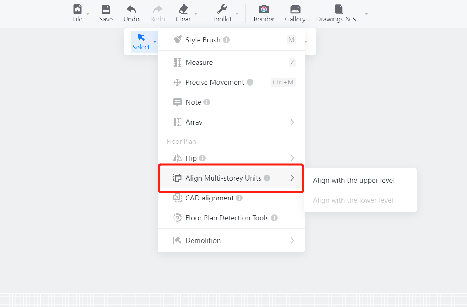Select Note menu entry
This screenshot has width=467, height=307.
[x=231, y=102]
